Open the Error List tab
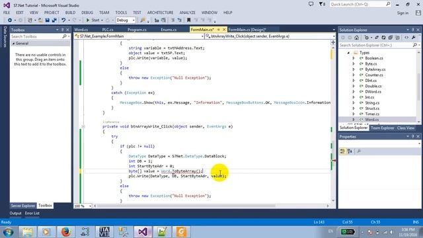The image size is (423, 238). tap(32, 213)
